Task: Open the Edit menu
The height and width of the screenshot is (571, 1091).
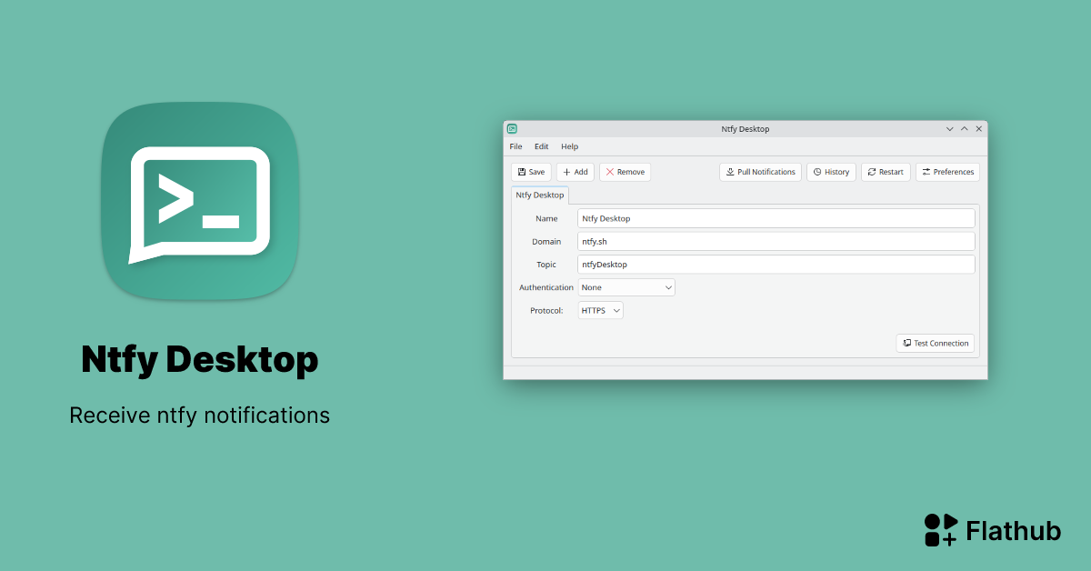Action: (541, 146)
